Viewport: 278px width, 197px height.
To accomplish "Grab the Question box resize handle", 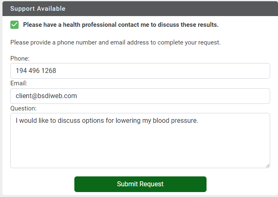I will point(268,166).
